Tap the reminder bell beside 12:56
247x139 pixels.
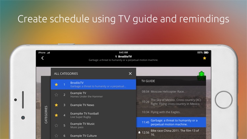click(139, 132)
